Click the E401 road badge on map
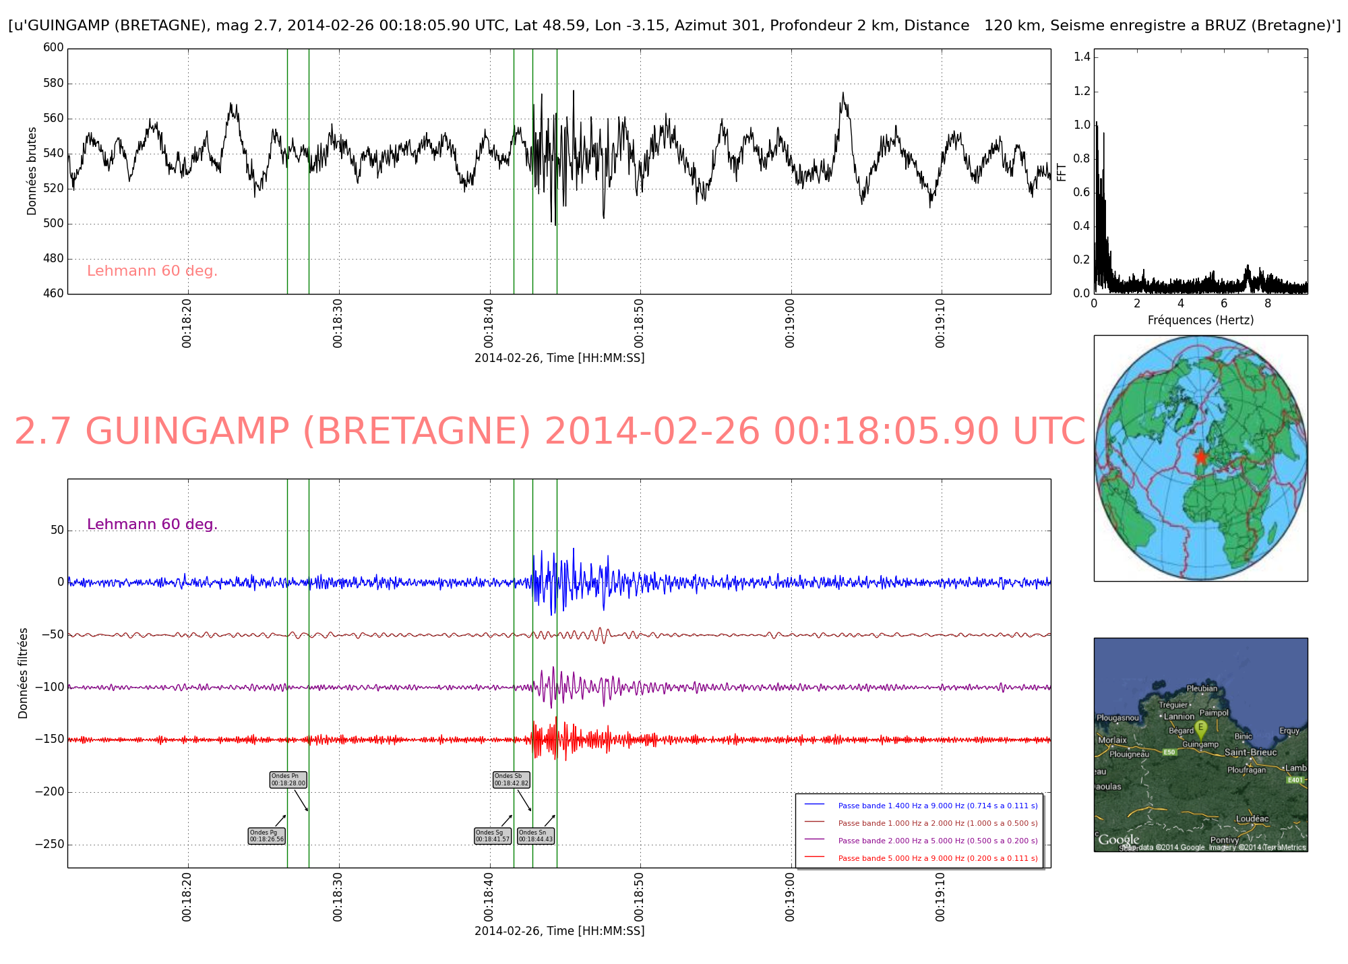 [x=1295, y=780]
